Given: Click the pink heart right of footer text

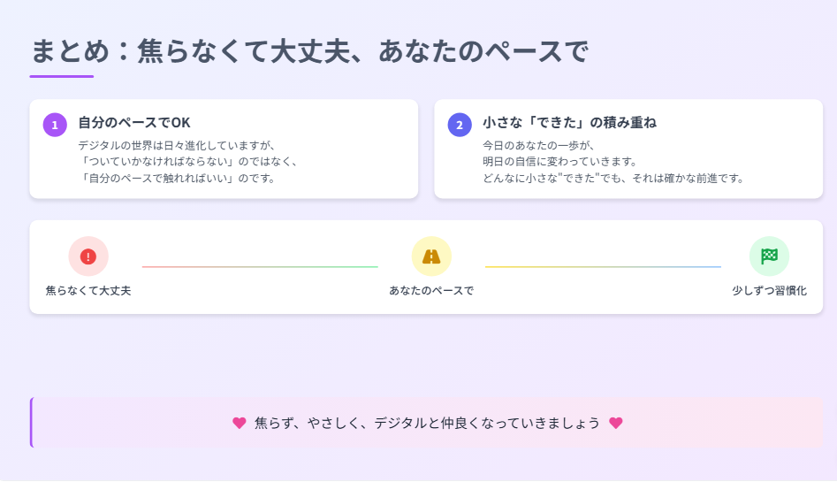Looking at the screenshot, I should point(616,423).
